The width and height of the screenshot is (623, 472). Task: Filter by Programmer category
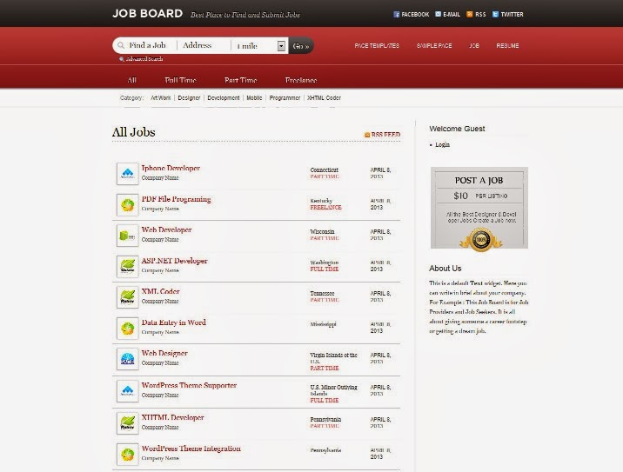285,97
